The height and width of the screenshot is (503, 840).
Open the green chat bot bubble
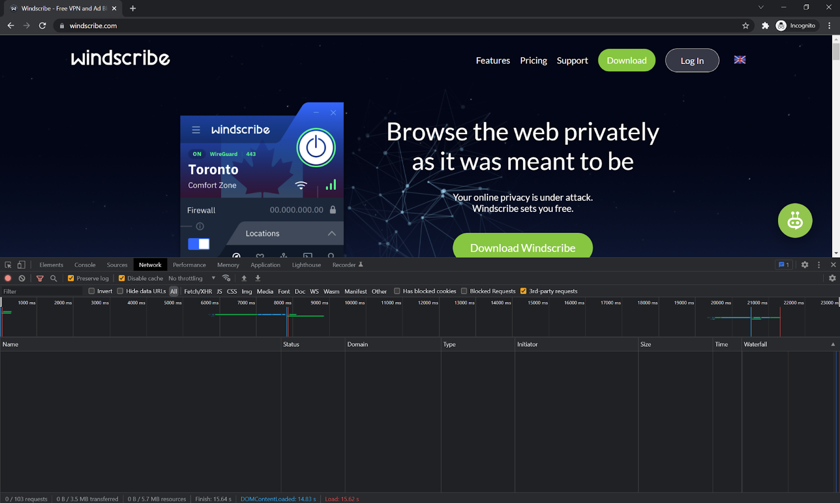[795, 221]
